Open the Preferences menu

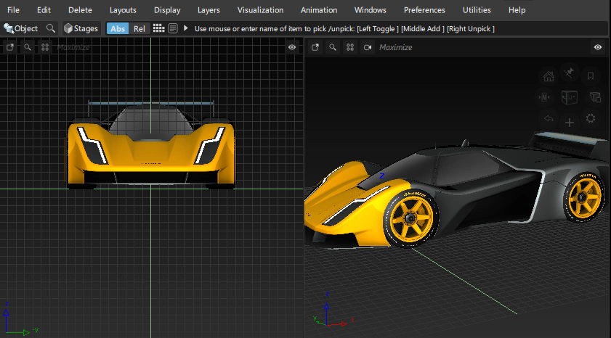tap(425, 10)
